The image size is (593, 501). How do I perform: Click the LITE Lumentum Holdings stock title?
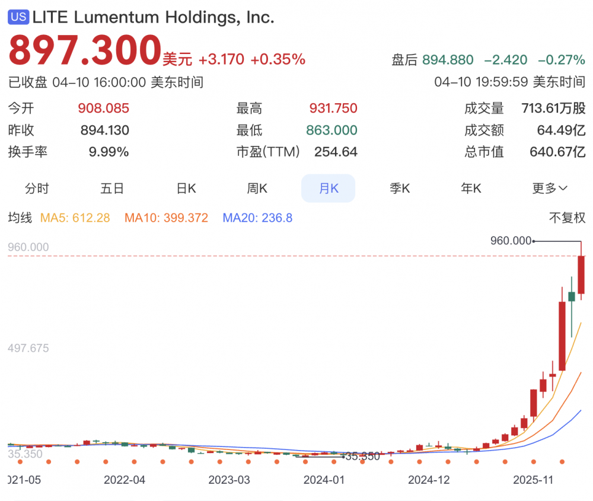(153, 17)
